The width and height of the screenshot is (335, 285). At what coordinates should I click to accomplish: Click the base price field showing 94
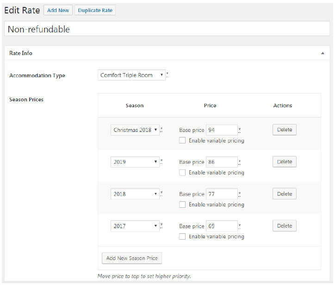(222, 130)
